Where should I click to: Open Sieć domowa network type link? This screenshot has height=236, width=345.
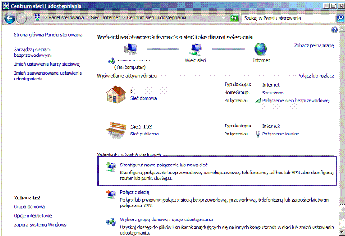(144, 98)
